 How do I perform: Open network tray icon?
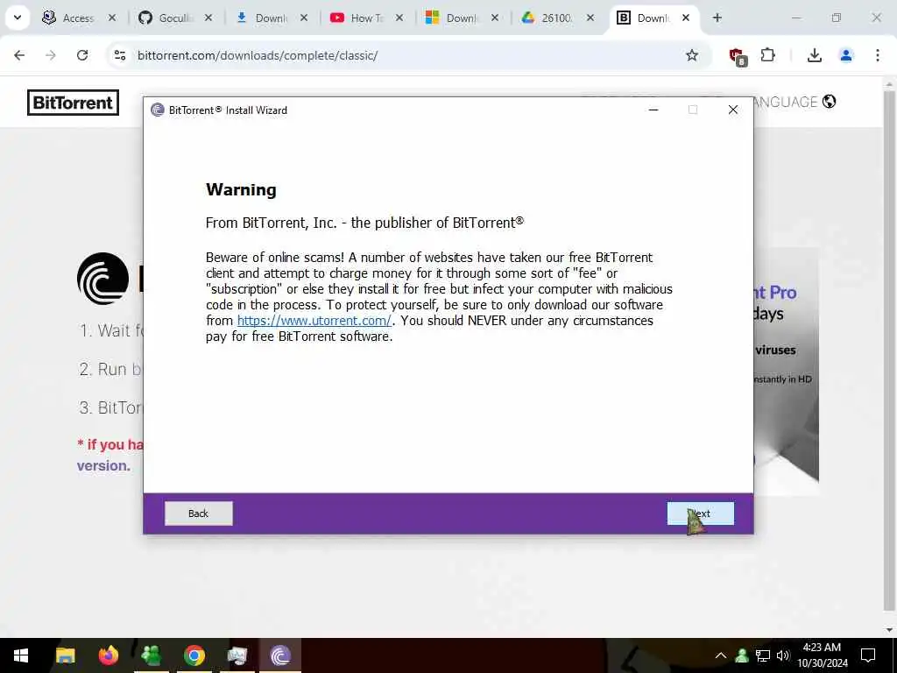pos(763,655)
